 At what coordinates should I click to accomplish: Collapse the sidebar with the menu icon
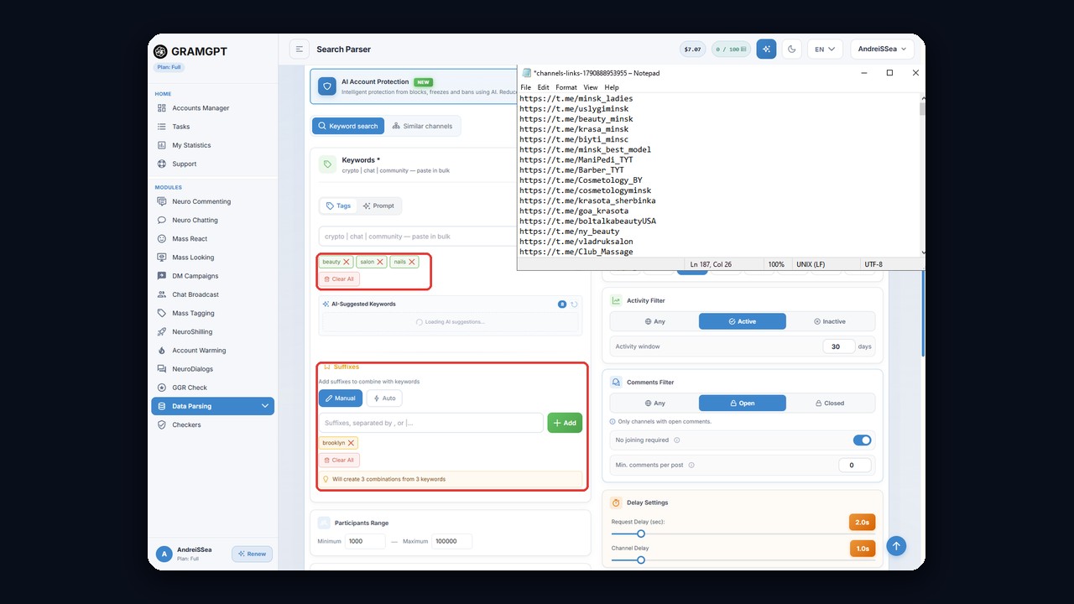299,49
